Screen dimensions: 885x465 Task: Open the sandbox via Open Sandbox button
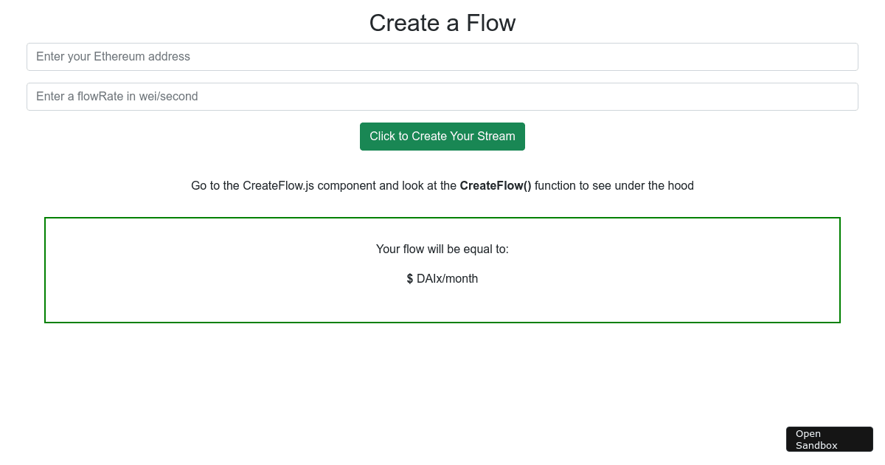coord(829,439)
